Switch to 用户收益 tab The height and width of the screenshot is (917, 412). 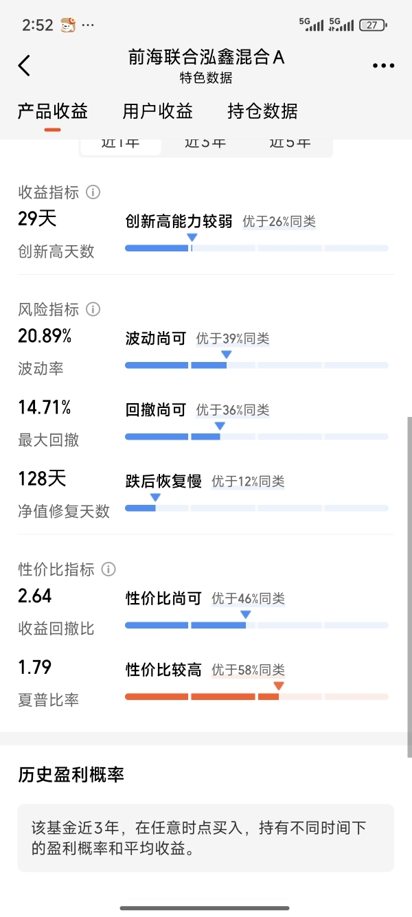tap(158, 111)
